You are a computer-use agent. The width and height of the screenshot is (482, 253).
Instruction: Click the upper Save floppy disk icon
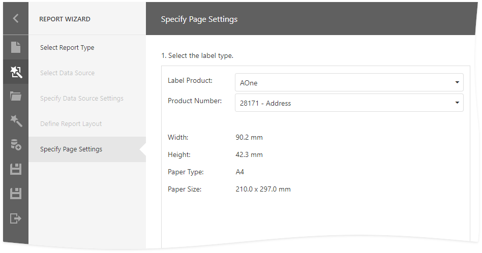click(x=16, y=169)
